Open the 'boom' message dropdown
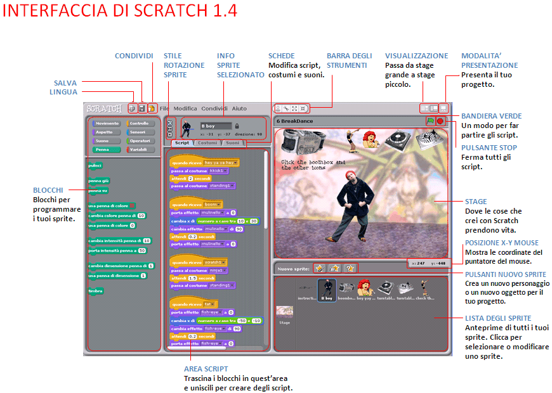Screen dimensions: 552x393 (x=213, y=205)
